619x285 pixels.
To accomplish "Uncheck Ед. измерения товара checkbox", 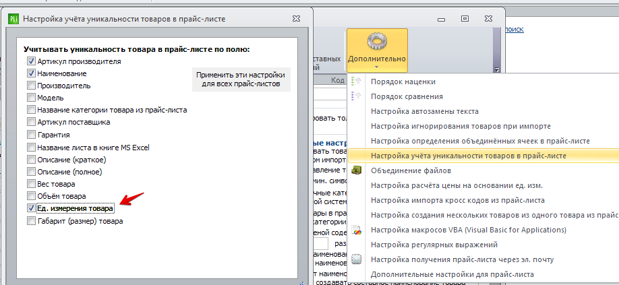I will click(31, 208).
